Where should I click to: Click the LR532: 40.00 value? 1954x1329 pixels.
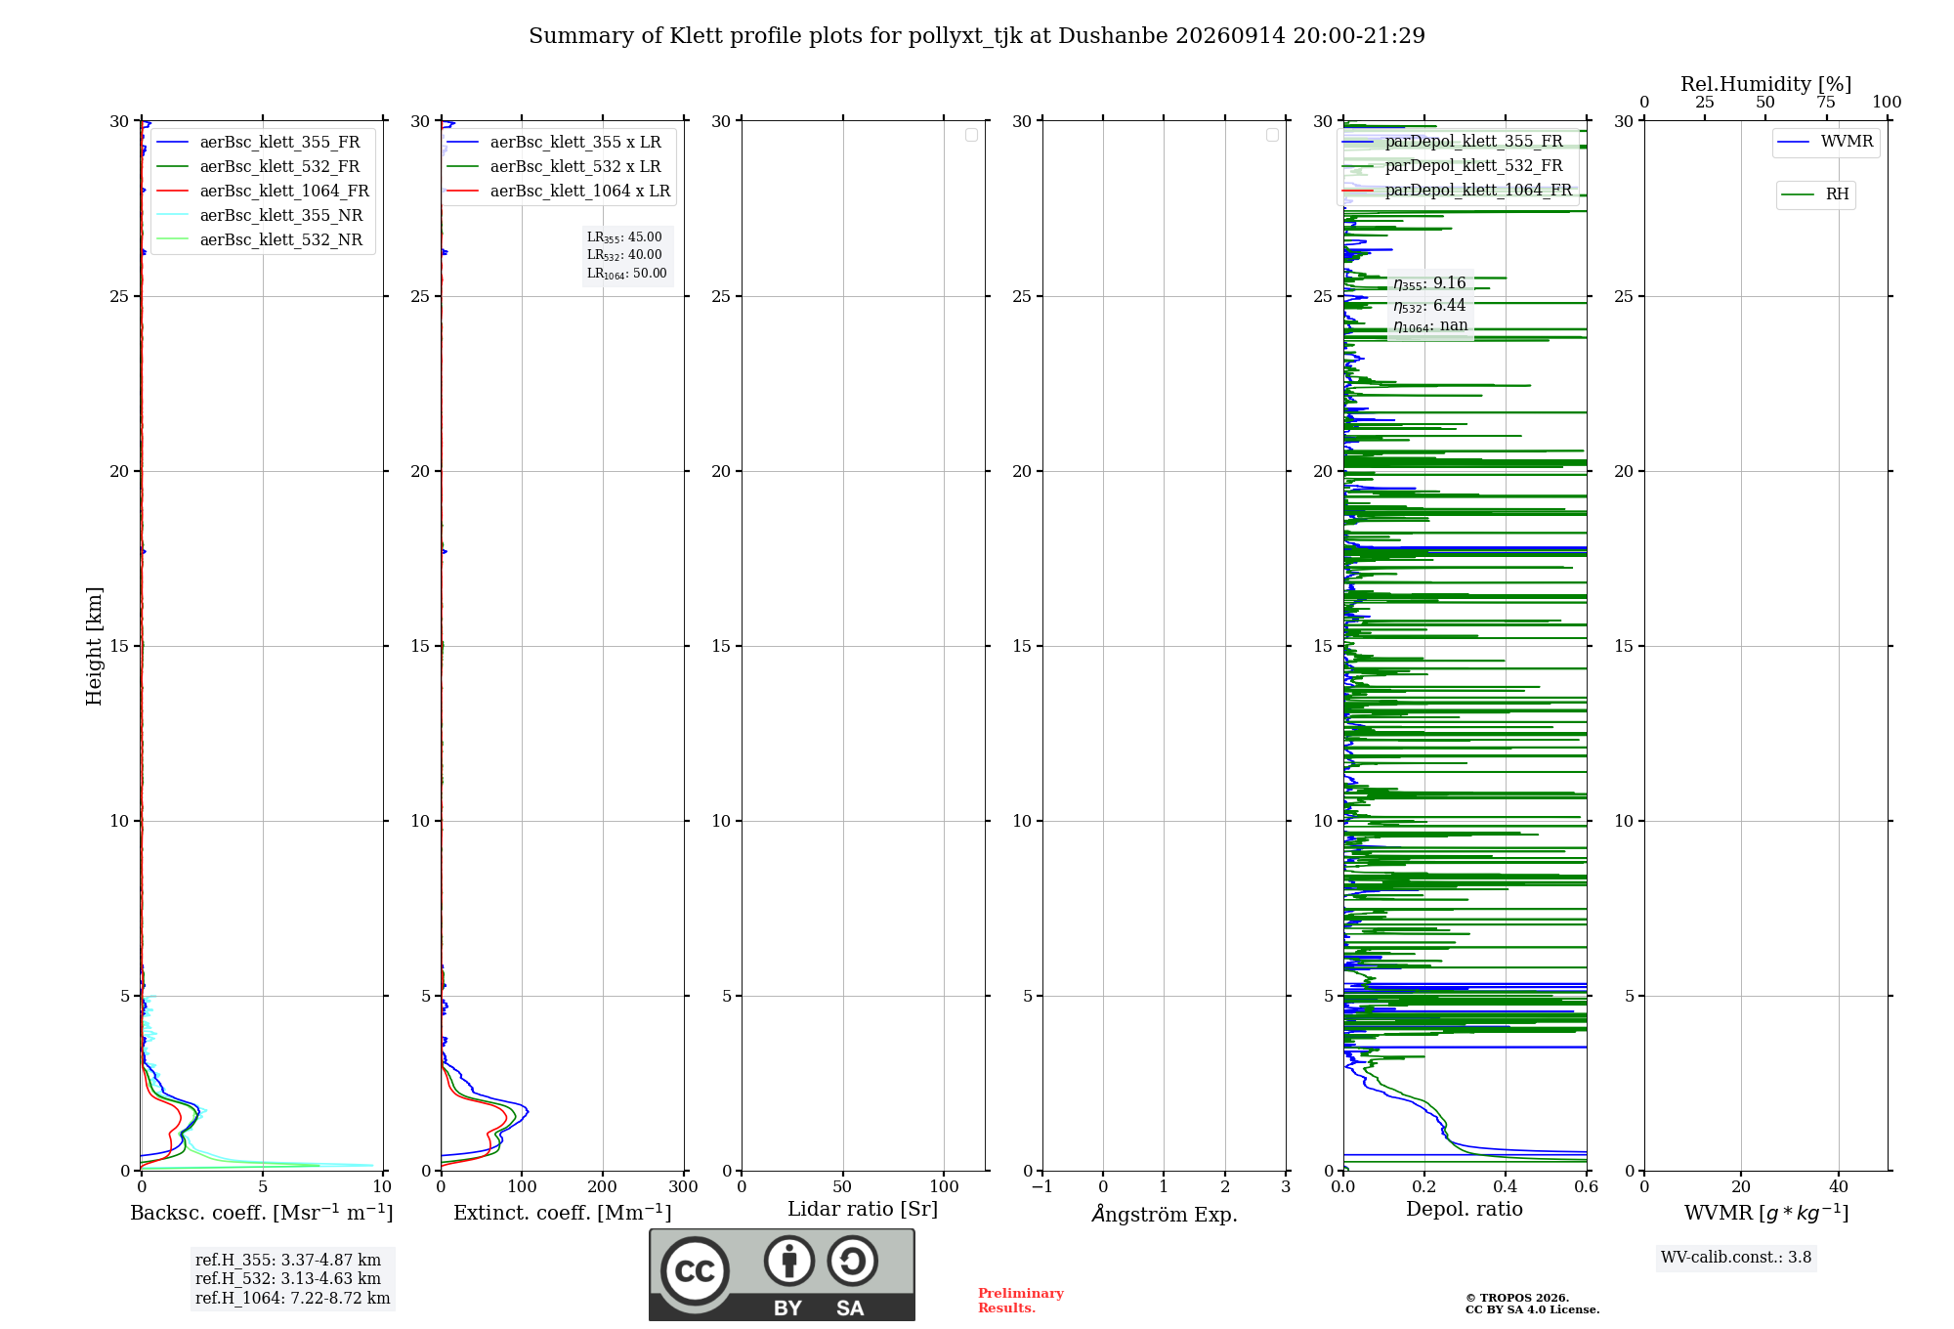click(x=624, y=255)
